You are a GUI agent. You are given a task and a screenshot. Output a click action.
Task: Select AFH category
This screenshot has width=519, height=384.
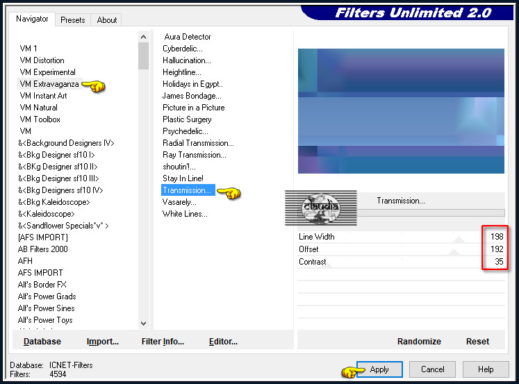[x=25, y=261]
